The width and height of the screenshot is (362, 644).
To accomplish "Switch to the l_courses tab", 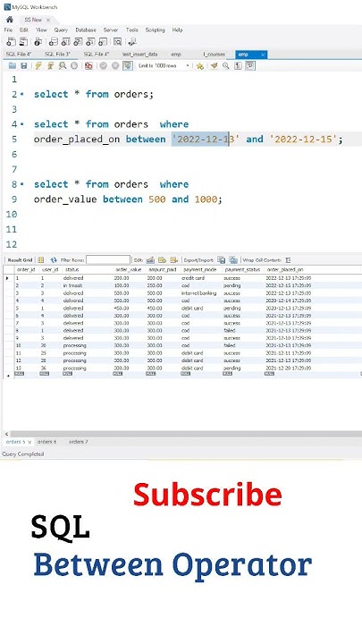I will 215,55.
